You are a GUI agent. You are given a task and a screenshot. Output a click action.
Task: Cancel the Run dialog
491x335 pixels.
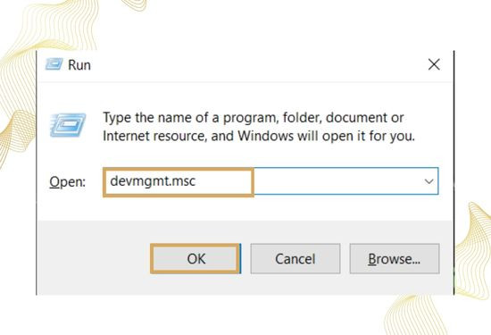tap(295, 258)
